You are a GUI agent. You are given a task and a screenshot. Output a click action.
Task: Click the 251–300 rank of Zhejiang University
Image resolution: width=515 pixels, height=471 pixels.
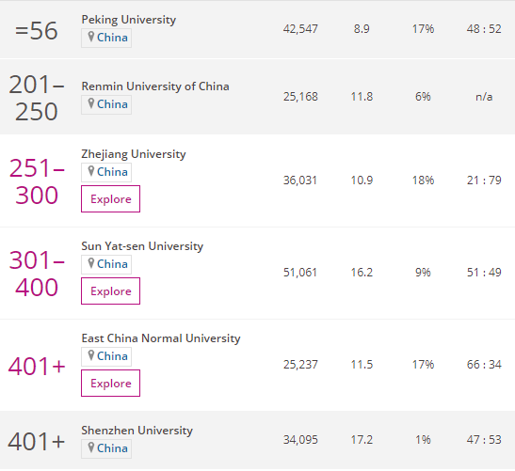(37, 181)
